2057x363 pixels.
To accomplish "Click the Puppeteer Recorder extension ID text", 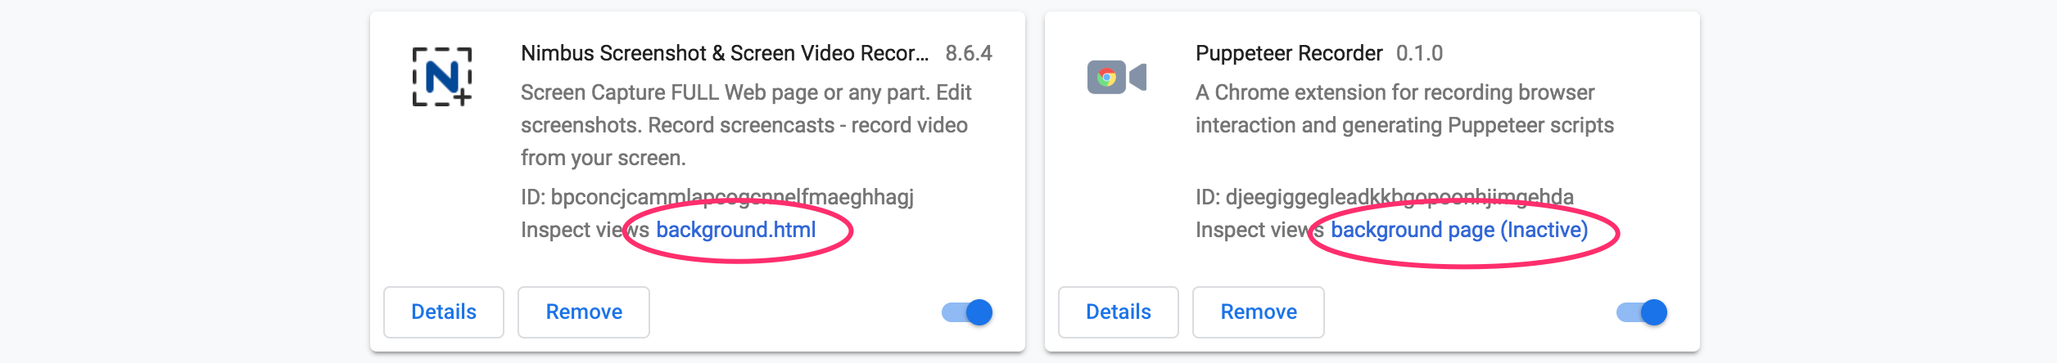I will click(1384, 197).
